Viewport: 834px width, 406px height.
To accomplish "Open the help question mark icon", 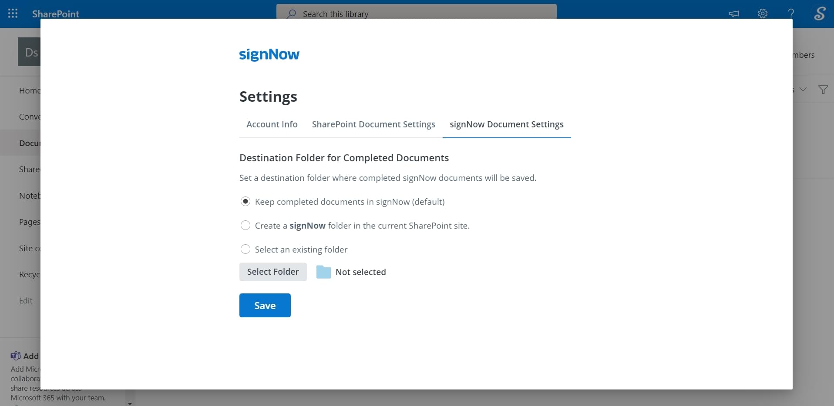I will [x=791, y=13].
